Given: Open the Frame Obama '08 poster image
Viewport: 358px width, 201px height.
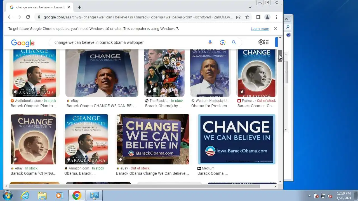Looking at the screenshot, I should pyautogui.click(x=257, y=73).
